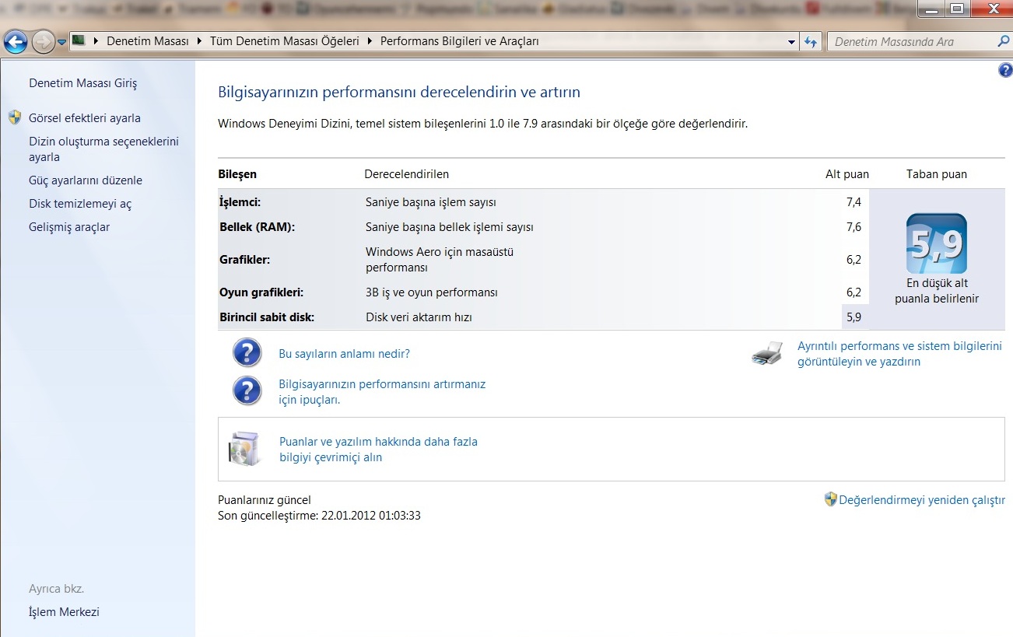
Task: Click Son güncelleştirme date text
Action: click(x=319, y=516)
